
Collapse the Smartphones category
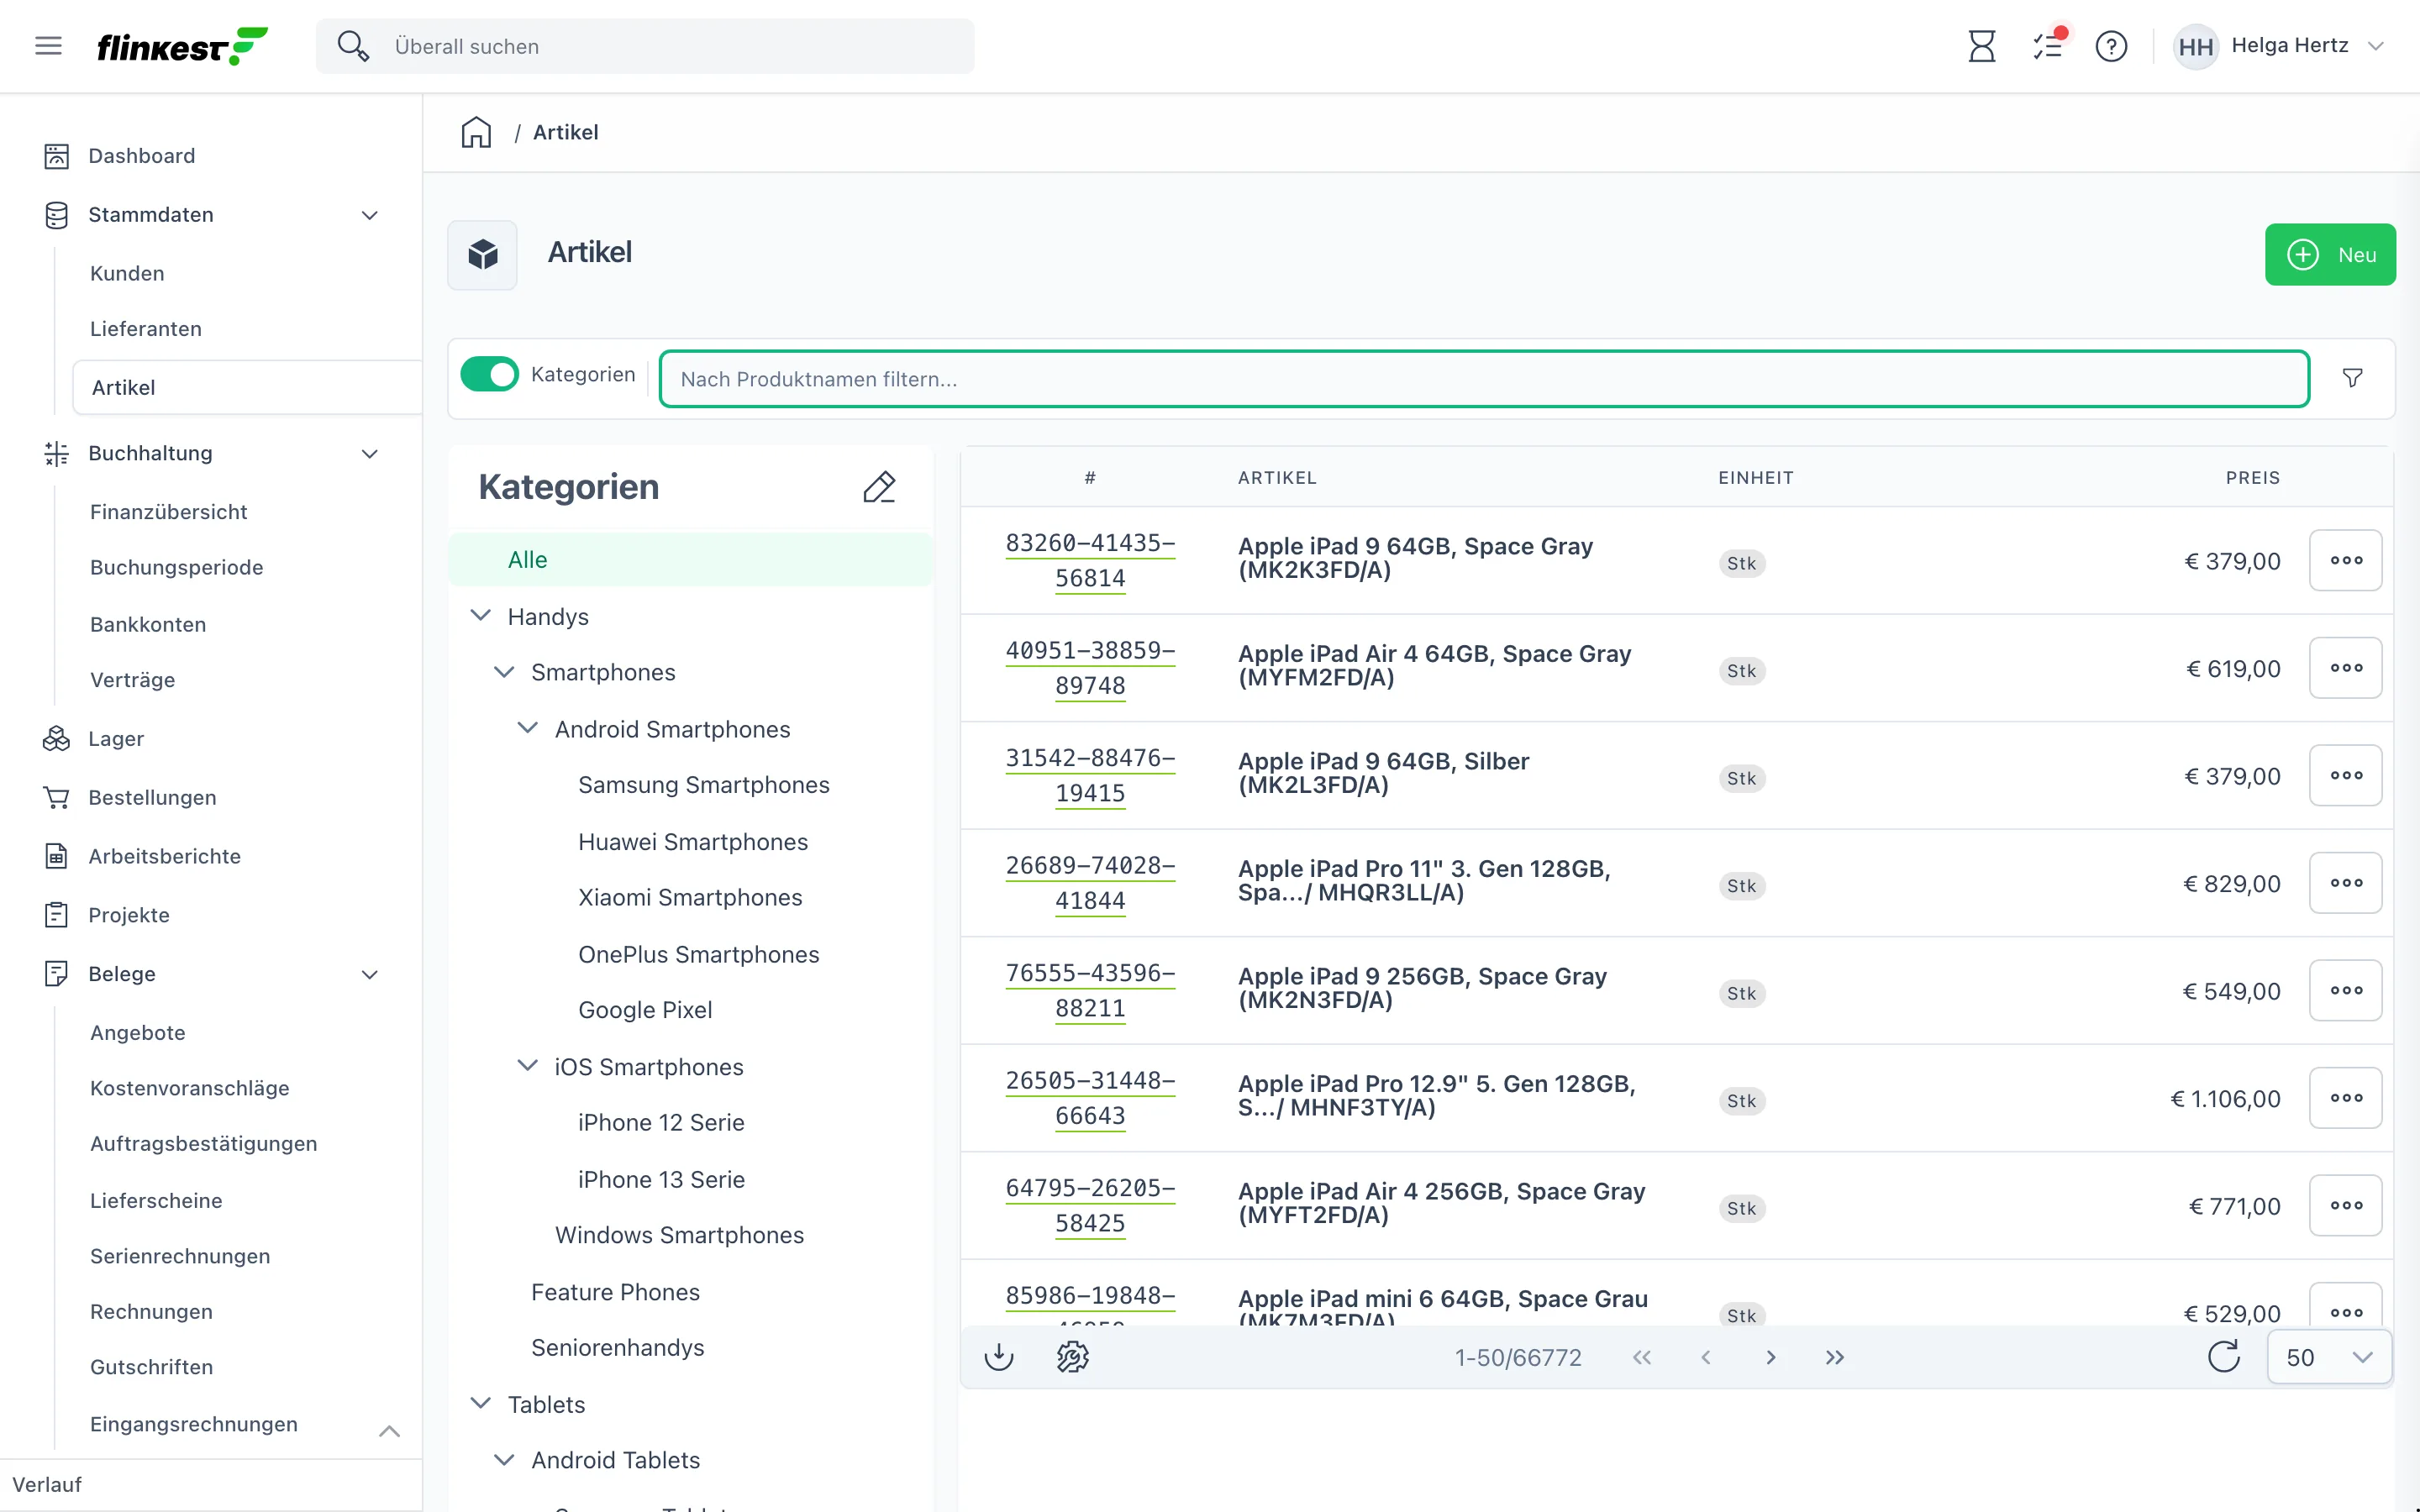pos(504,672)
